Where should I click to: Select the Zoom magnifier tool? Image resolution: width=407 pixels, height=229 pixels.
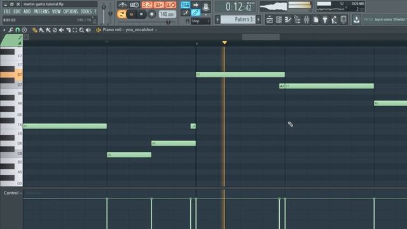point(81,30)
